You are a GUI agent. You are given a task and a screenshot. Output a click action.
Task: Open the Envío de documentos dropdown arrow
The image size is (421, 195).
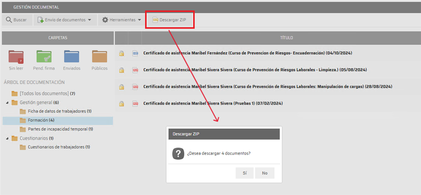[89, 20]
